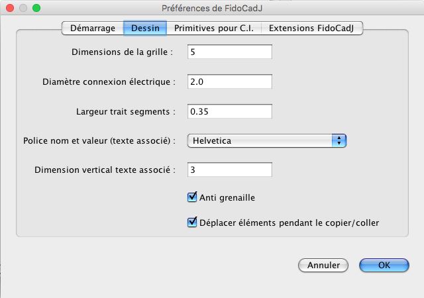Focus the Diamètre connexion électrique field
Viewport: 424px width, 298px height.
tap(230, 81)
